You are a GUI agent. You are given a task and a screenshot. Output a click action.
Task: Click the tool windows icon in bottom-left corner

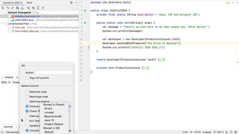click(x=2, y=132)
